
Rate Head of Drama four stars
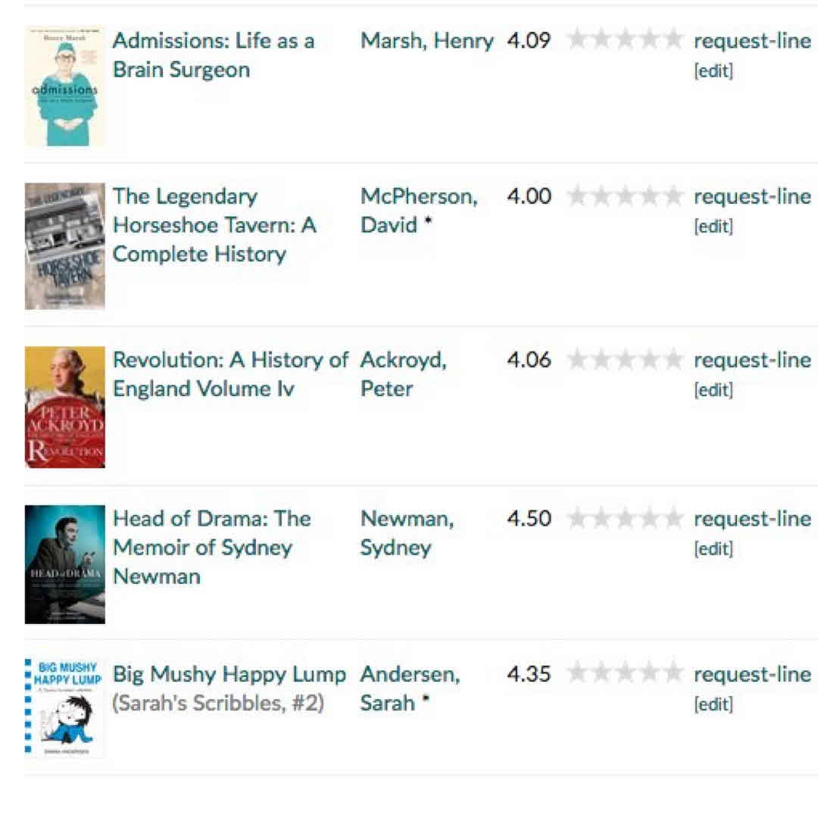pyautogui.click(x=649, y=519)
